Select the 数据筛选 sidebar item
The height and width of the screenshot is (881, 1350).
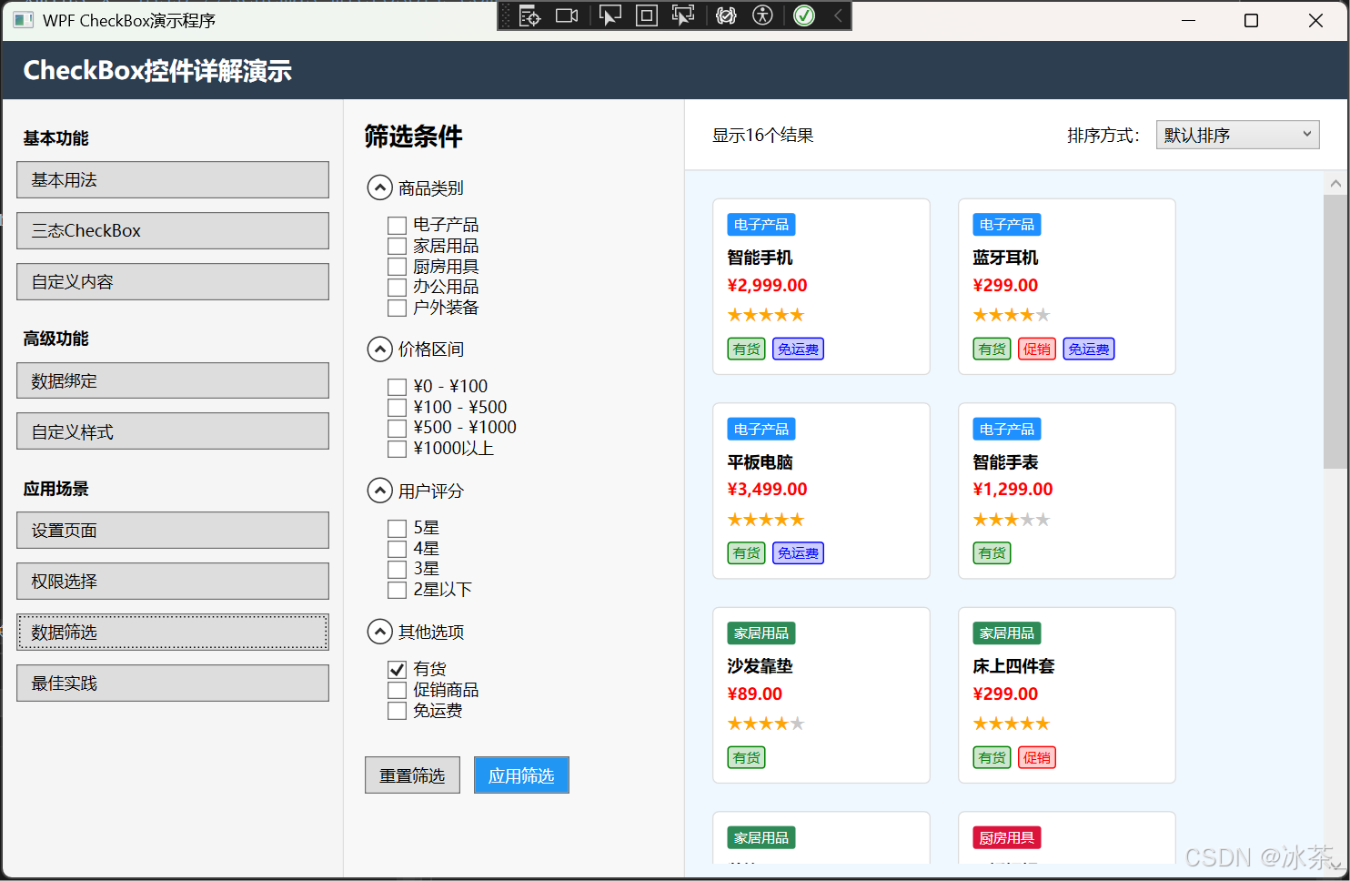point(173,633)
